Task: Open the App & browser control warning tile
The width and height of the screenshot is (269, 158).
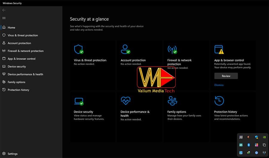Action: pyautogui.click(x=233, y=65)
